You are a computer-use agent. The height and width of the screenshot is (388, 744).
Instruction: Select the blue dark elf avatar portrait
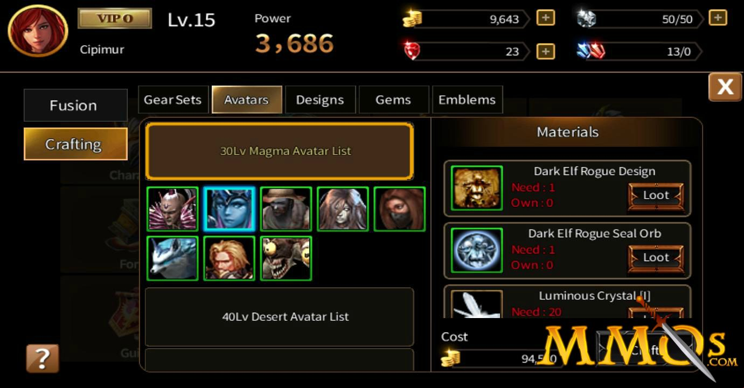coord(229,209)
